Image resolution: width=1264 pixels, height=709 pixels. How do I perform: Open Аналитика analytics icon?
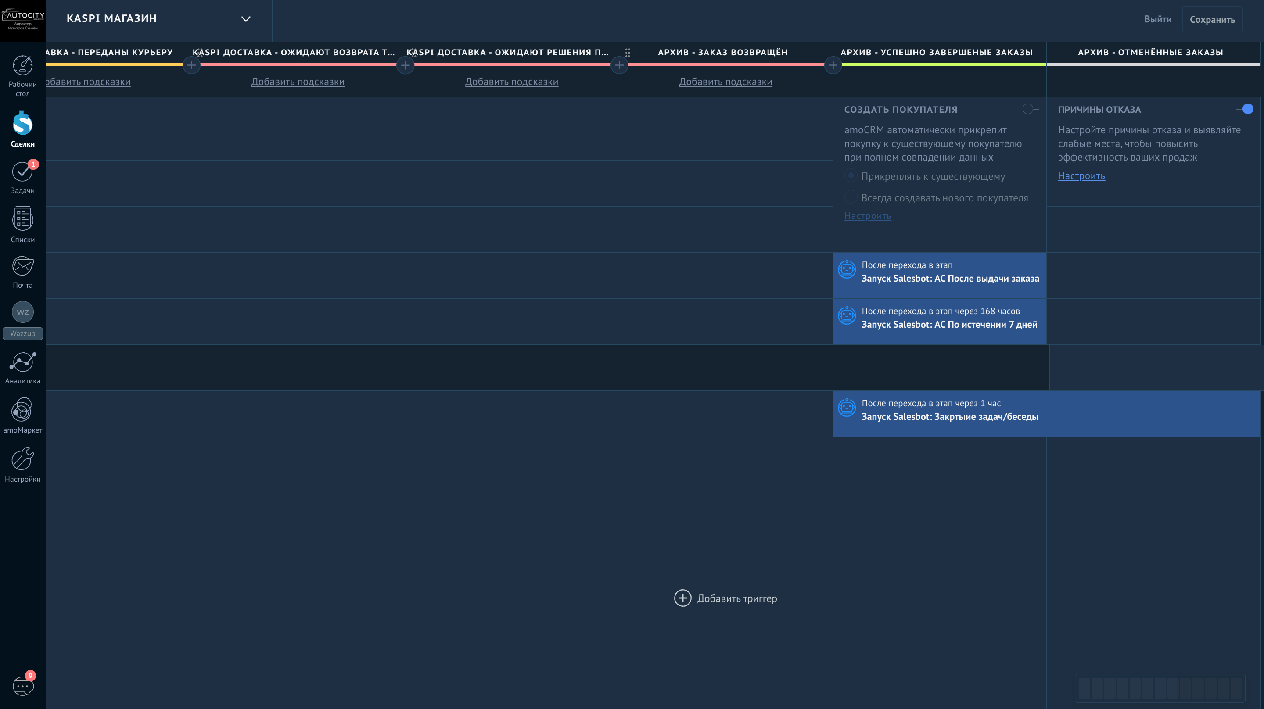[22, 362]
